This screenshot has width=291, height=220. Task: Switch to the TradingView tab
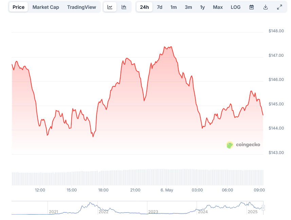[x=81, y=7]
